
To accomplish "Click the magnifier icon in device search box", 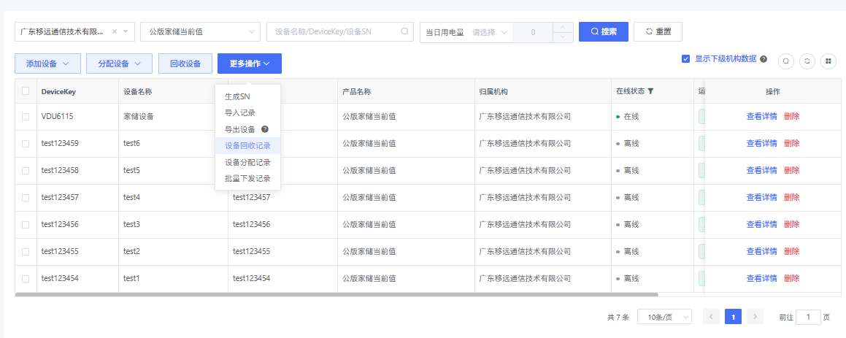I will (x=404, y=31).
